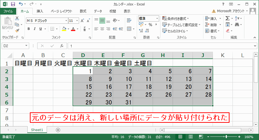Add a new sheet with plus button
This screenshot has width=259, height=140.
pyautogui.click(x=58, y=130)
